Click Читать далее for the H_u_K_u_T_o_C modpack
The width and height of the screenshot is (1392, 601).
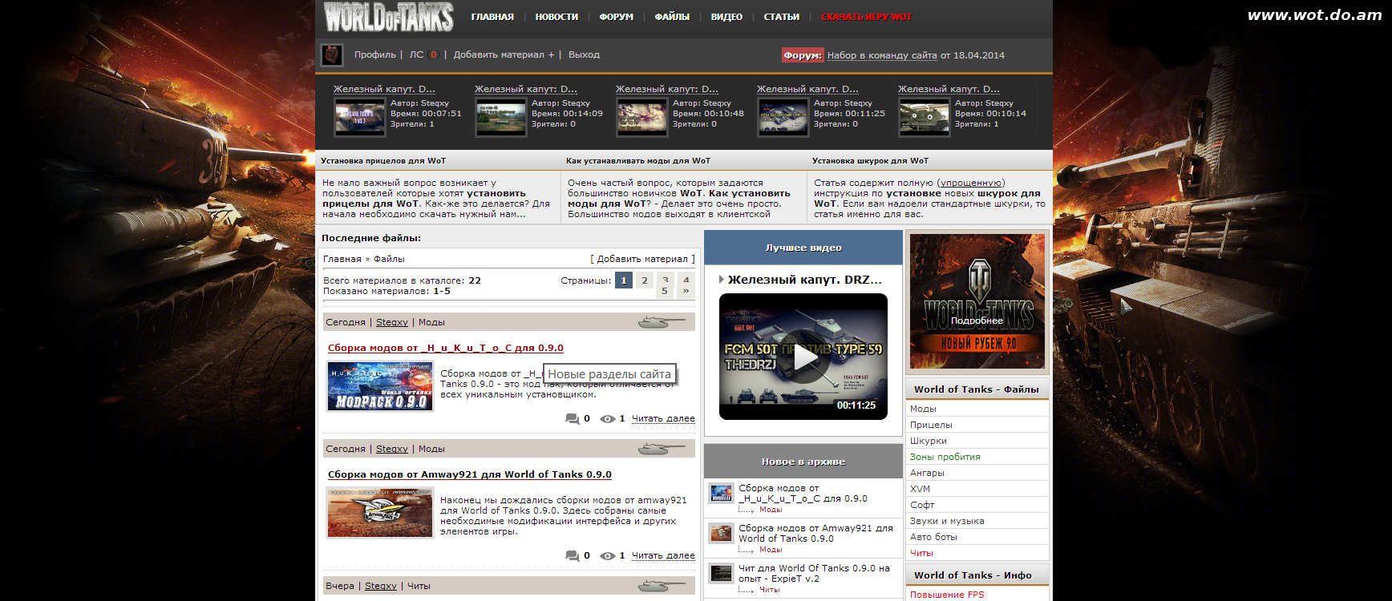click(663, 418)
